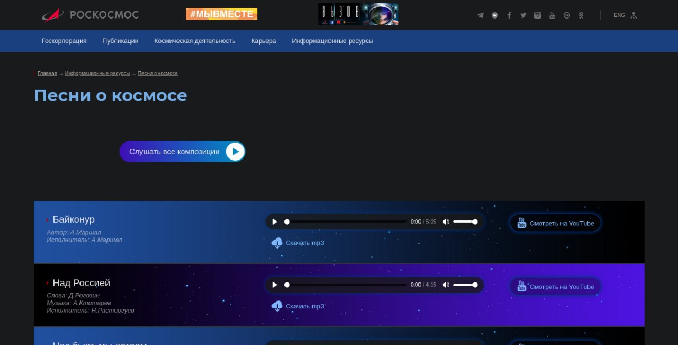Open the Twitter social icon
Image resolution: width=678 pixels, height=345 pixels.
[x=523, y=15]
